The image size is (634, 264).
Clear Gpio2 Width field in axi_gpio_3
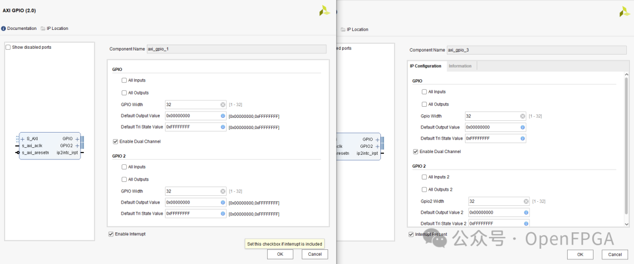point(525,201)
